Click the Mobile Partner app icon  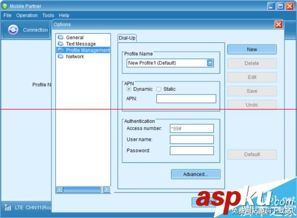5,6
